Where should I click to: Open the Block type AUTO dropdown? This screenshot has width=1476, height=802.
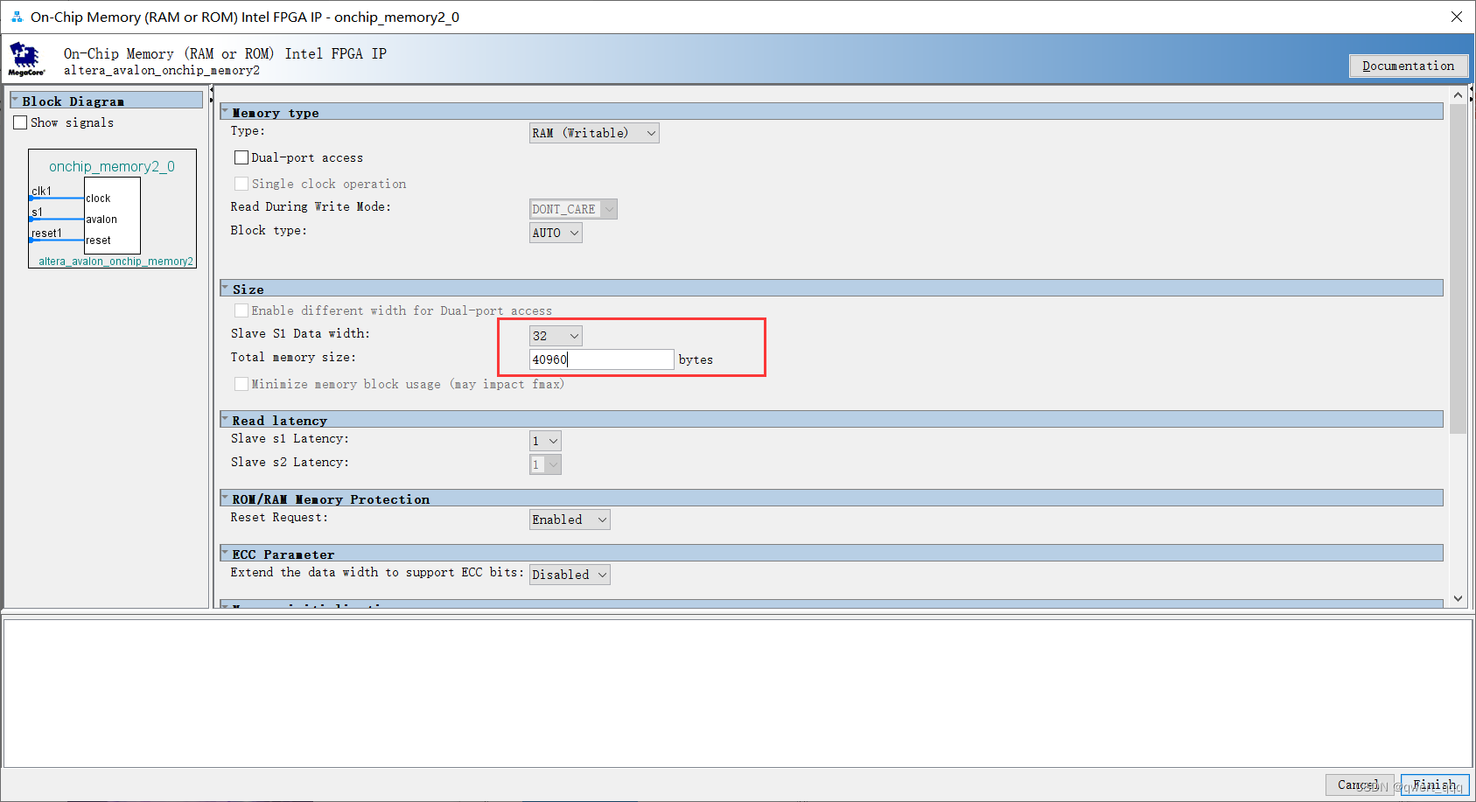pos(556,233)
